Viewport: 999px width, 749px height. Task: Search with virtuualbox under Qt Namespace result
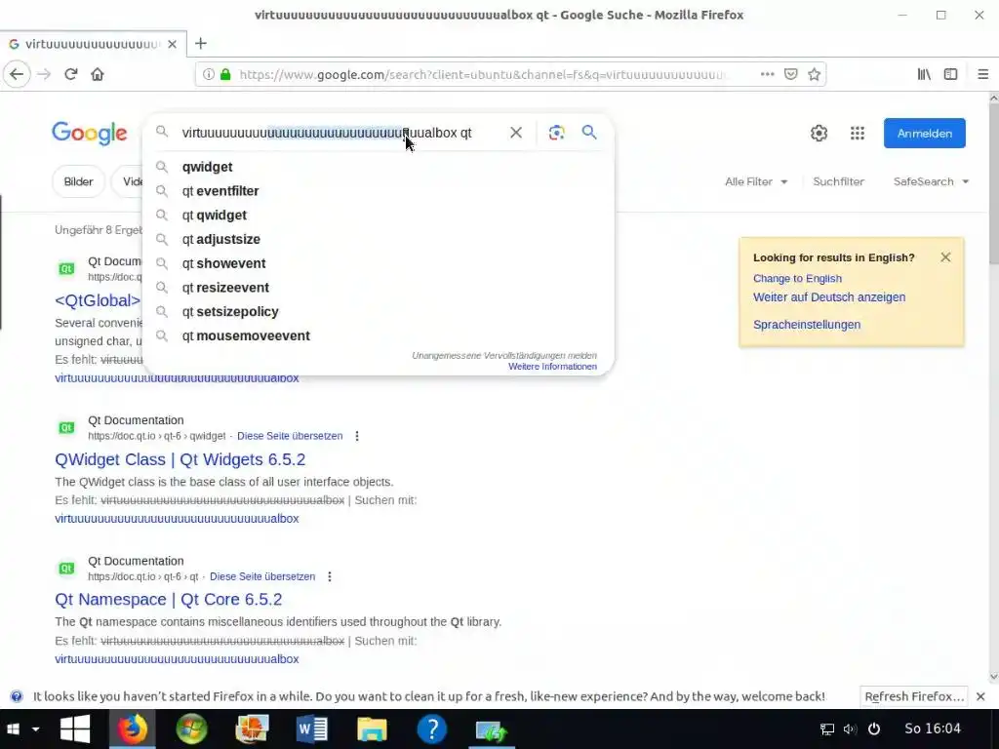[177, 659]
